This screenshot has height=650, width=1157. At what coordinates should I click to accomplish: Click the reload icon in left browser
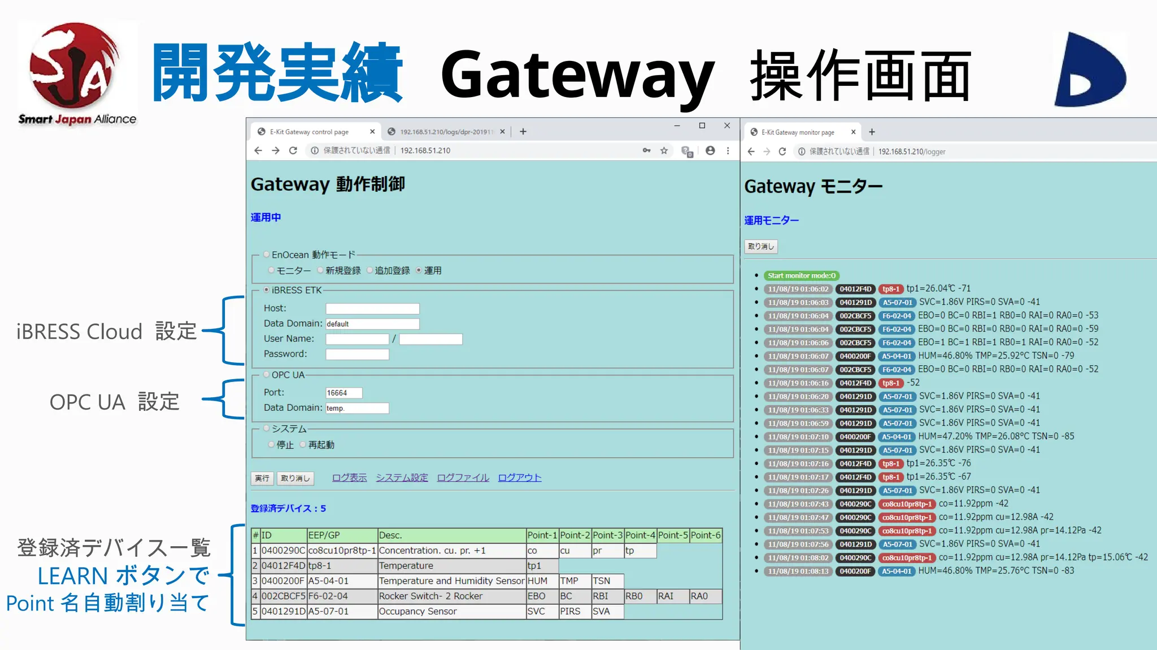click(293, 151)
